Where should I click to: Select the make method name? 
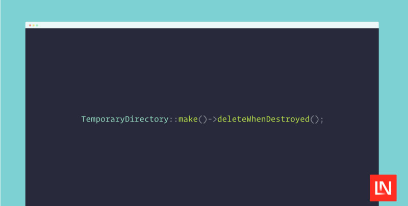coord(188,120)
